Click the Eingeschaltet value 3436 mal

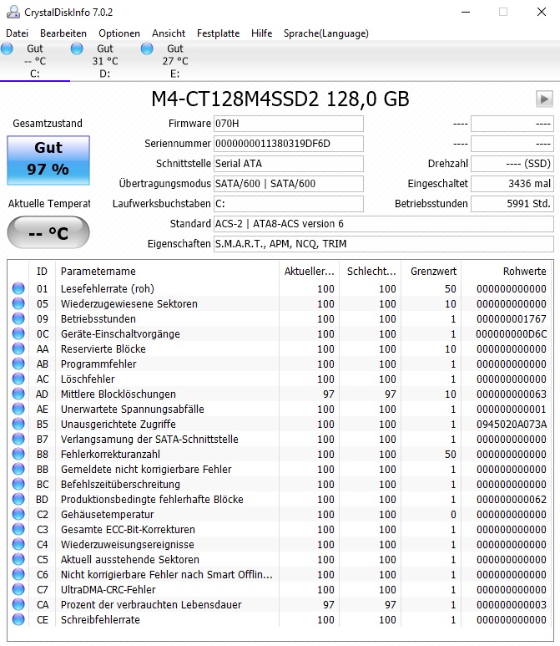[x=512, y=184]
